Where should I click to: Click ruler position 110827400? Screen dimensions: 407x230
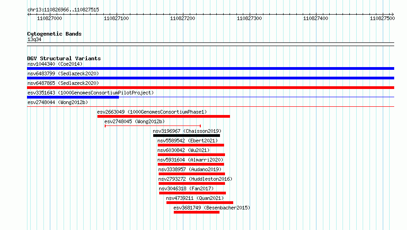coord(316,18)
